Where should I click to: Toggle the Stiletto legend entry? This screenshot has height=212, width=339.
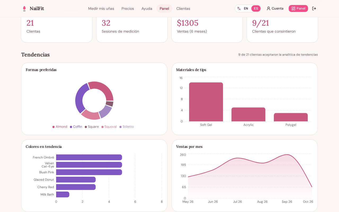point(127,127)
